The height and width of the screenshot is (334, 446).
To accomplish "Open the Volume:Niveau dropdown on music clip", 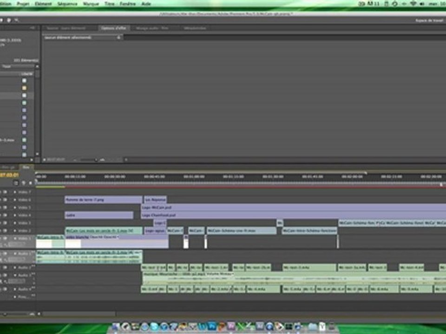I will pos(220,274).
